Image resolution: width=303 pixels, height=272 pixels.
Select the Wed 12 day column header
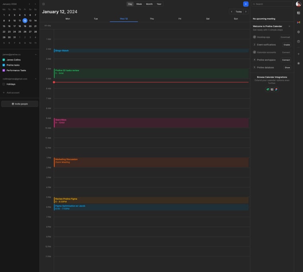coord(124,19)
